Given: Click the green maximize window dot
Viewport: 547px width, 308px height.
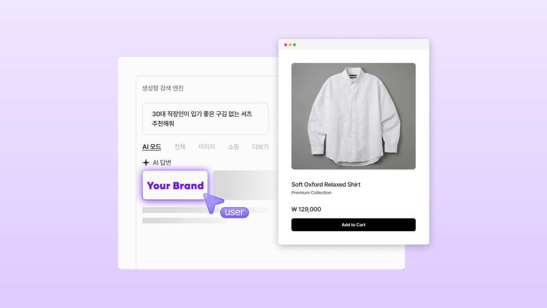Looking at the screenshot, I should tap(294, 45).
